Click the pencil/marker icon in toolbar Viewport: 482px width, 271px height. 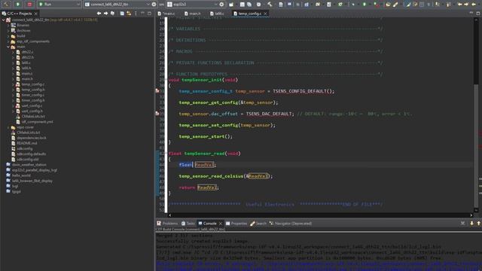click(395, 5)
